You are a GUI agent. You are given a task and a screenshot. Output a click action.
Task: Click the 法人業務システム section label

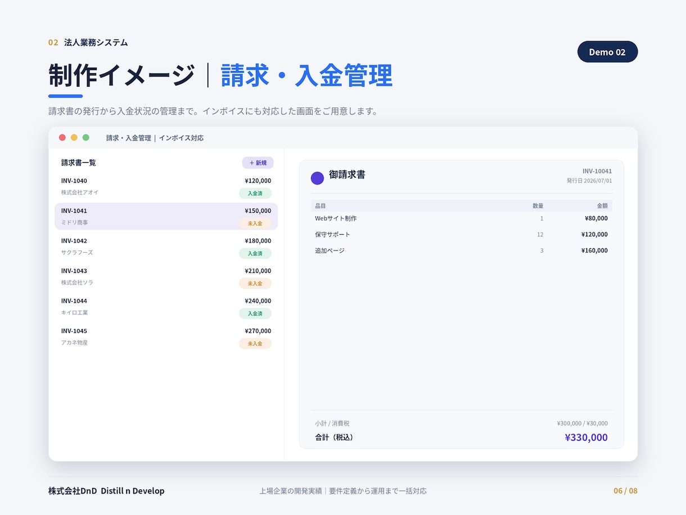click(x=96, y=42)
